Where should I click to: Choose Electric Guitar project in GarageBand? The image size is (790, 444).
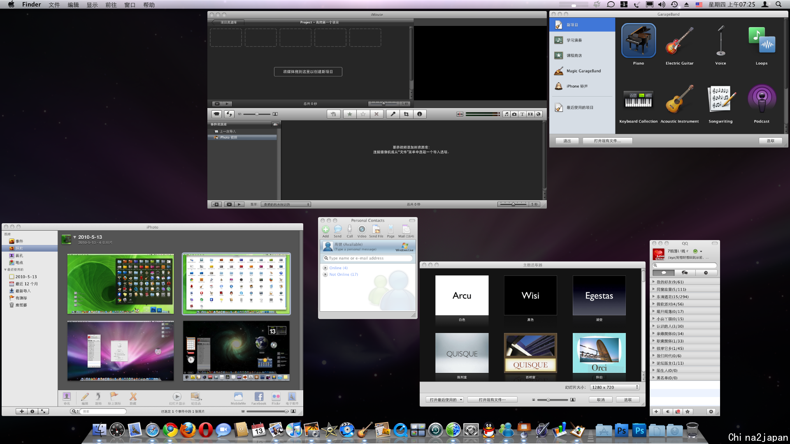coord(680,44)
